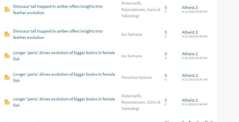239x122 pixels.
Task: Click folder icon beside Pencinta Haiwan thread
Action: point(7,77)
